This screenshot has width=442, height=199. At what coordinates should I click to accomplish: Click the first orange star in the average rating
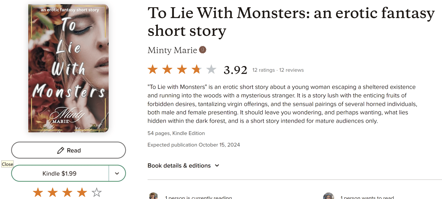click(153, 69)
